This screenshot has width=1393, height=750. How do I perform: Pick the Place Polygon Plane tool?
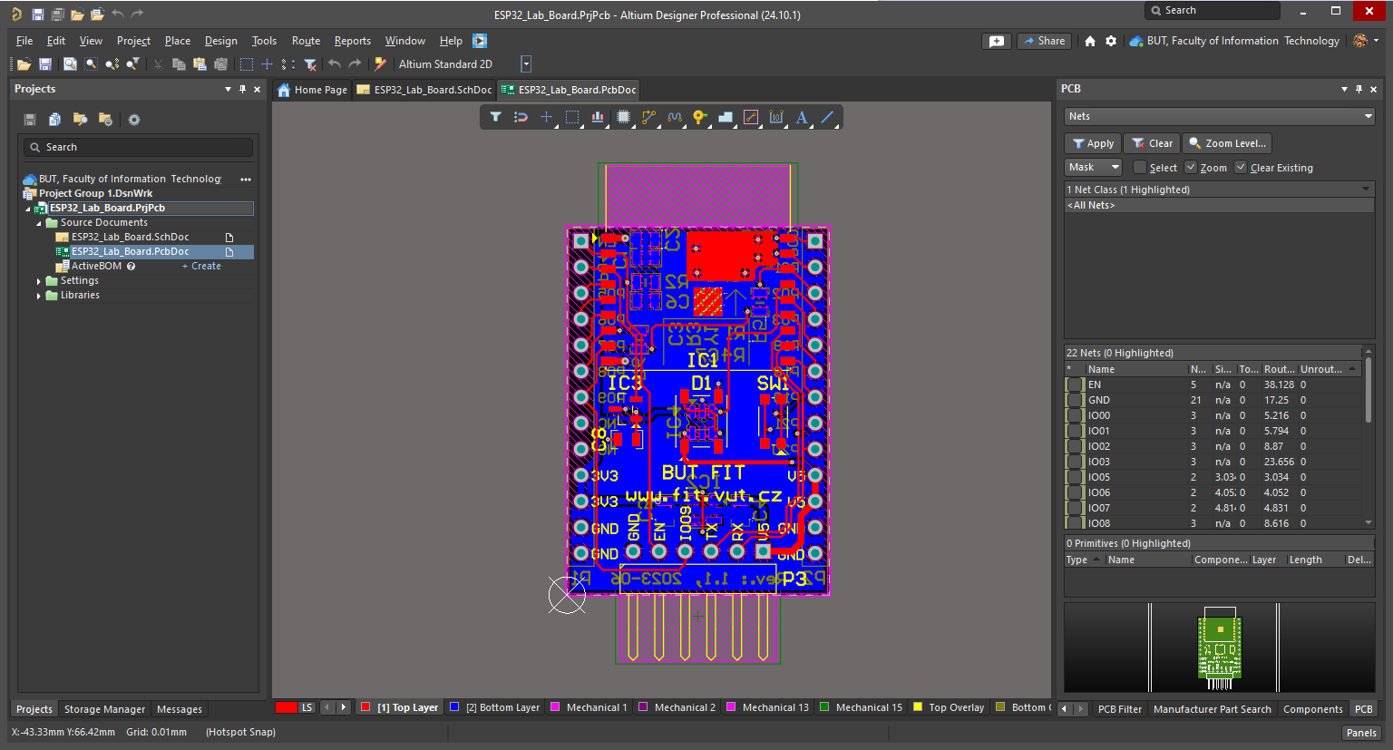725,117
